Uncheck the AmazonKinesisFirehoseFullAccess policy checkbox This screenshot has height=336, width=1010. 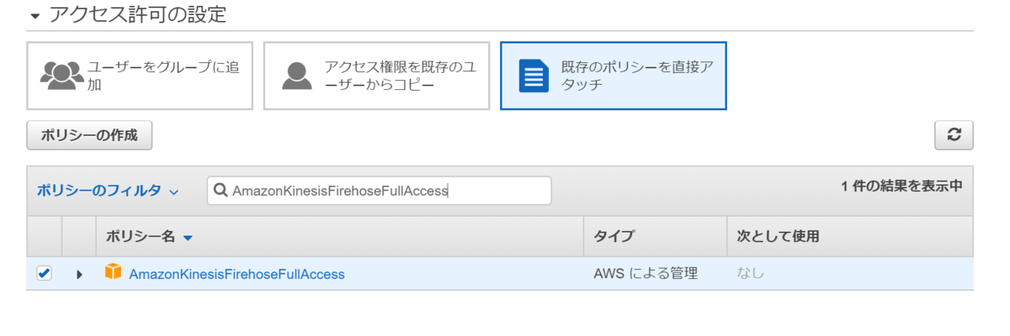click(44, 273)
